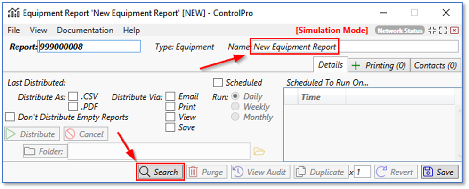Switch to the Contacts (0) tab
This screenshot has height=189, width=469.
pyautogui.click(x=435, y=65)
